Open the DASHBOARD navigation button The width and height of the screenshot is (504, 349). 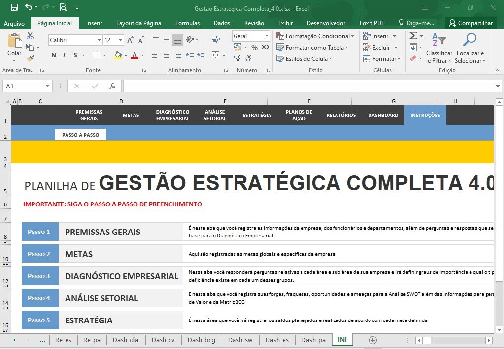coord(383,115)
